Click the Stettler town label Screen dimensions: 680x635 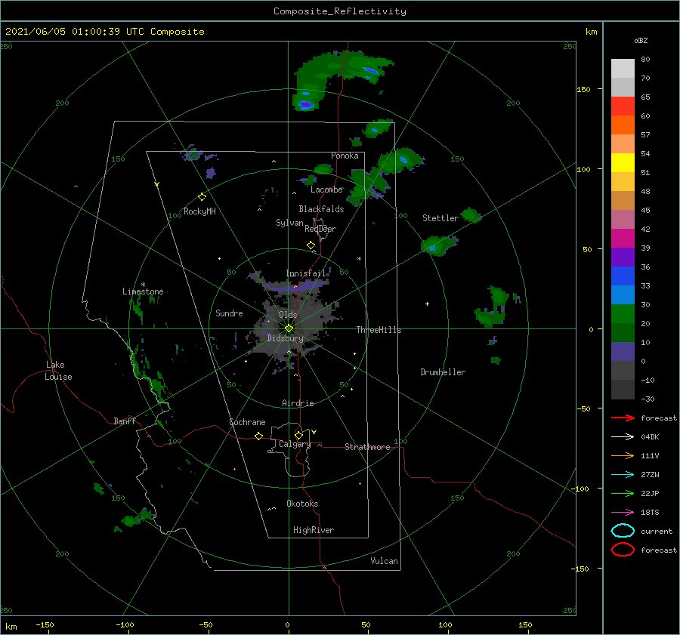[440, 218]
